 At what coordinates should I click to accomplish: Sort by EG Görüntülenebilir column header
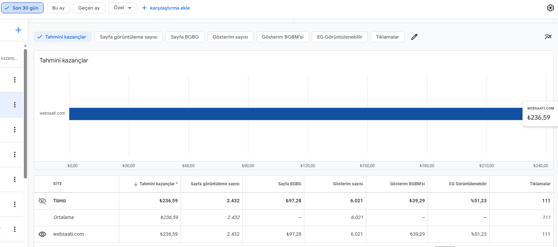click(x=468, y=184)
